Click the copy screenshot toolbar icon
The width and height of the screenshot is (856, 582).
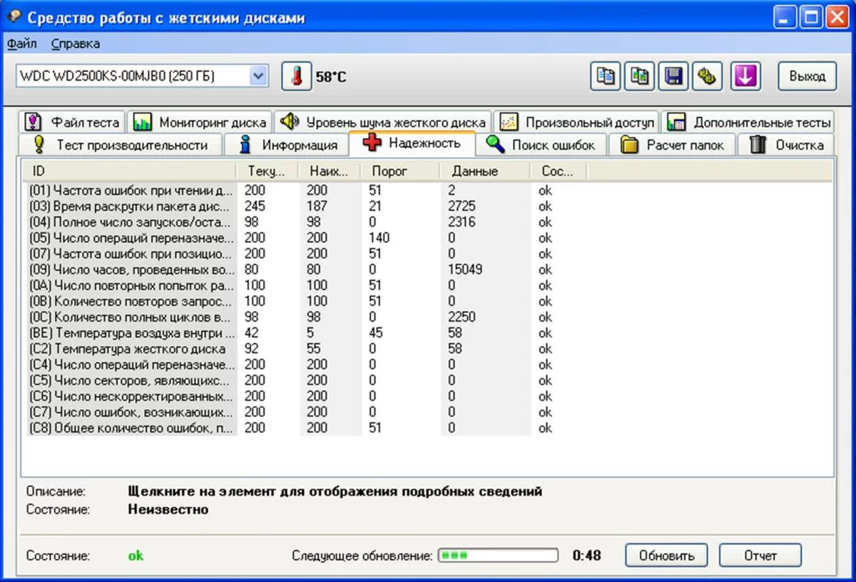[x=640, y=76]
